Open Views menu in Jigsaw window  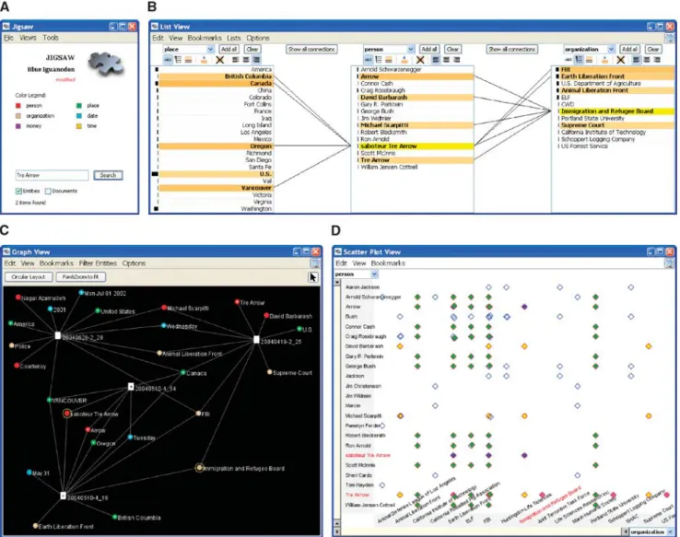tap(28, 38)
